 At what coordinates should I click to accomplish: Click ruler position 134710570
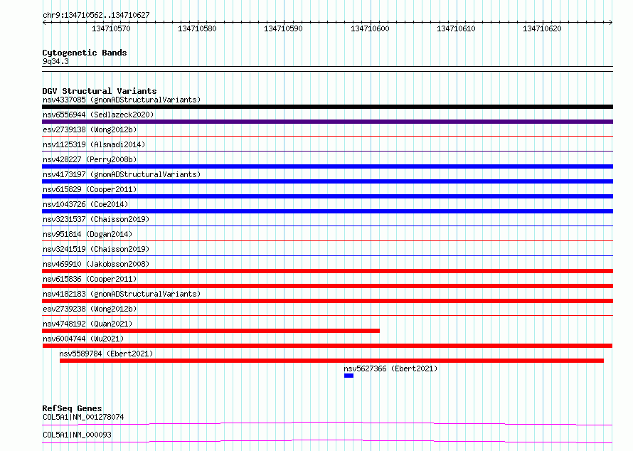(111, 28)
